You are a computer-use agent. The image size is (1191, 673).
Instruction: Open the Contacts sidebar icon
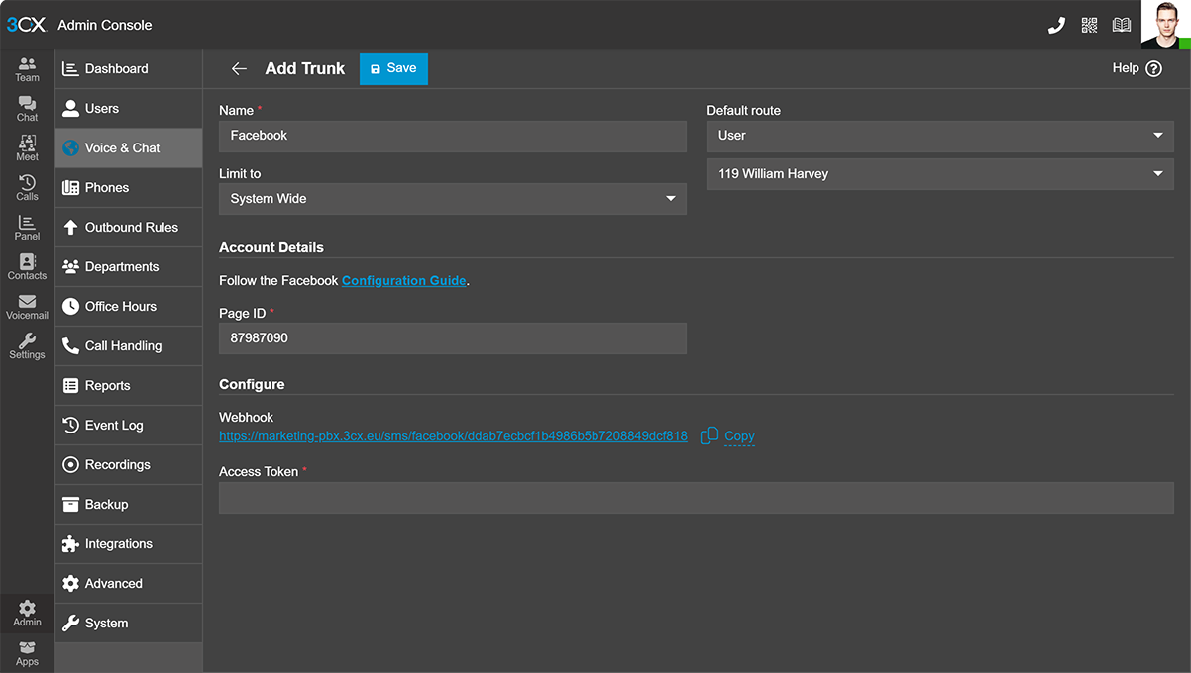27,267
